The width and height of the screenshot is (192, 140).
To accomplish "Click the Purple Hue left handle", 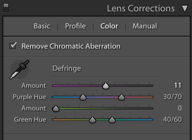I will [x=83, y=97].
